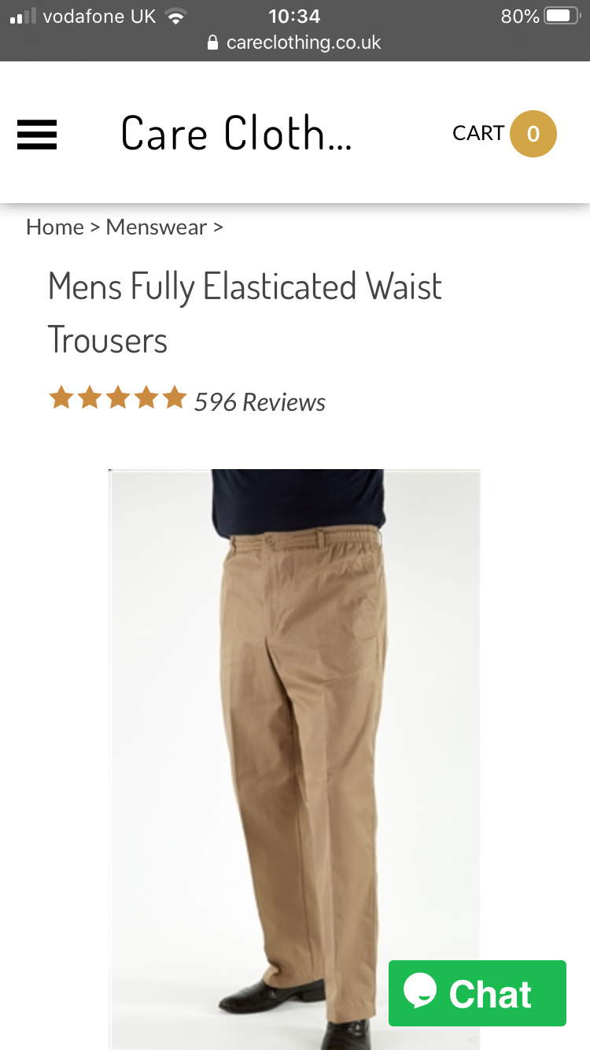
Task: Click the fourth rating star
Action: (x=146, y=398)
